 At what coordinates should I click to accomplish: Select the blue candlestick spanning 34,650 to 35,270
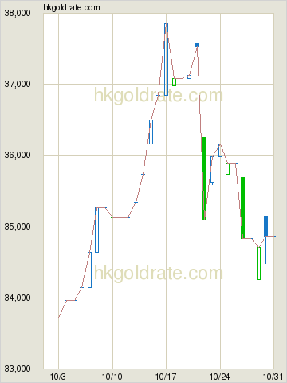[96, 230]
